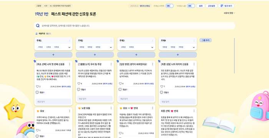
Task: Select 카학생 chip in 주제4
Action: coord(181,47)
